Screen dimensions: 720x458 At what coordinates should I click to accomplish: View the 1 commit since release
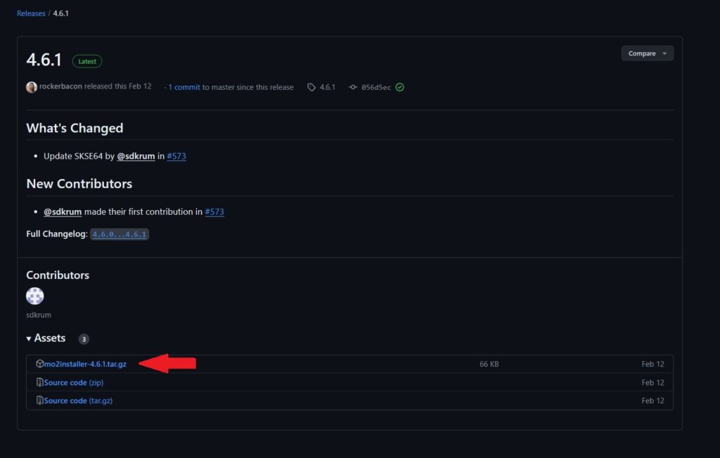coord(184,87)
